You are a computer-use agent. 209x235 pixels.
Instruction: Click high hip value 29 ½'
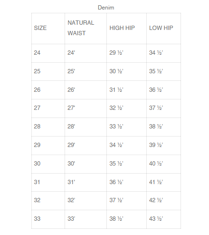click(x=116, y=53)
